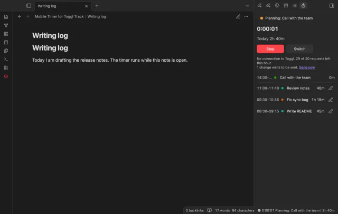Screen dimensions: 338x214
Task: Edit the Fix sync bug entry
Action: coord(331,100)
